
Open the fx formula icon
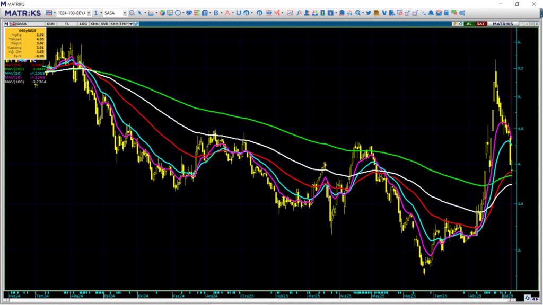point(299,13)
